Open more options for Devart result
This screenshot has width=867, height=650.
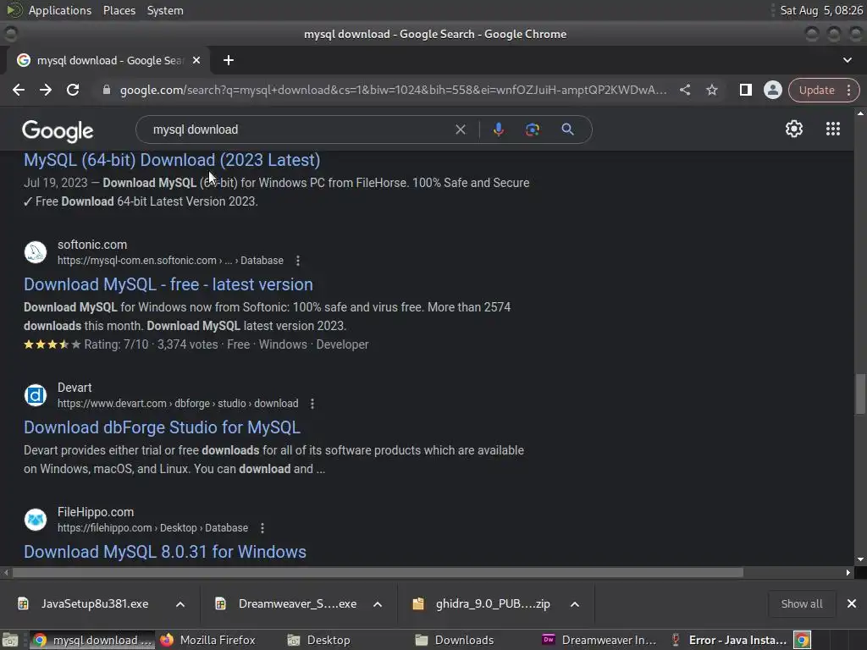[312, 404]
